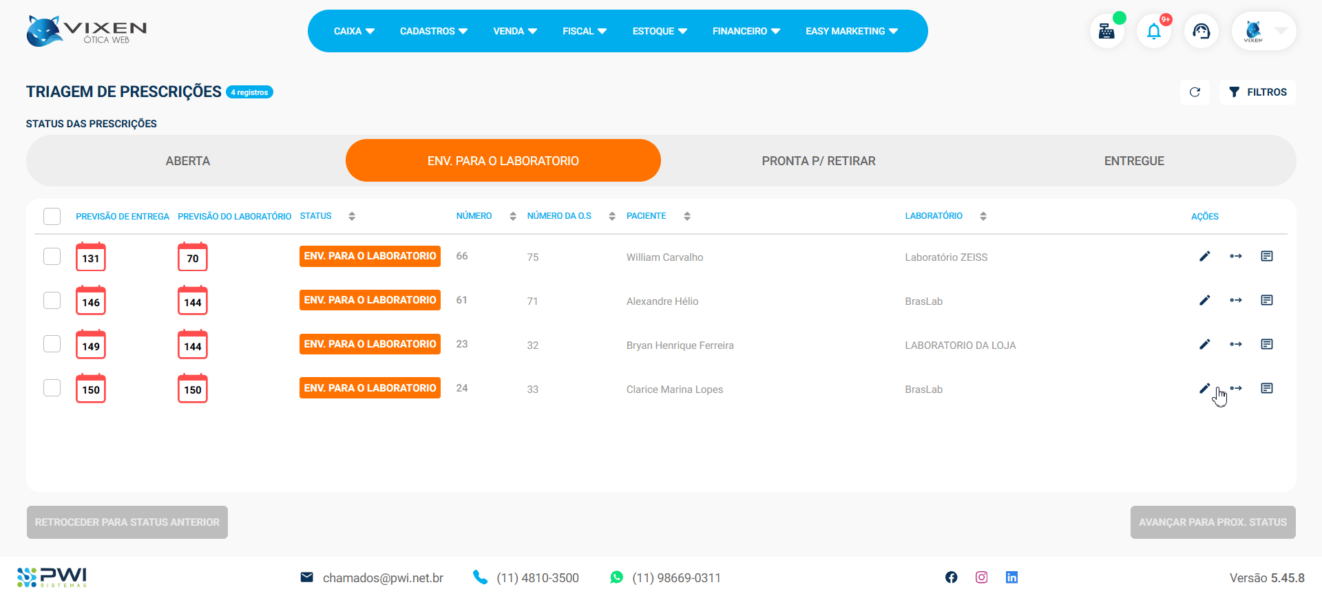Check the box for William Carvalho's row
1322x598 pixels.
(52, 257)
